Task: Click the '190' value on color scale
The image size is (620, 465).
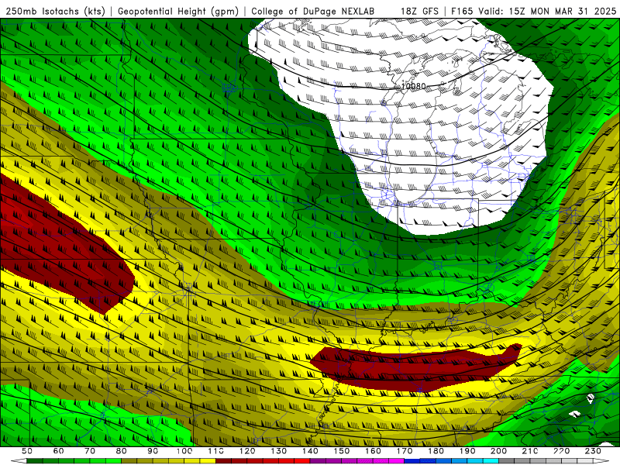Action: click(467, 451)
